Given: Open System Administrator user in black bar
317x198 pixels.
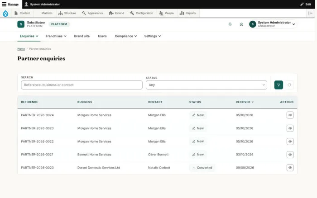Looking at the screenshot, I should pyautogui.click(x=42, y=4).
